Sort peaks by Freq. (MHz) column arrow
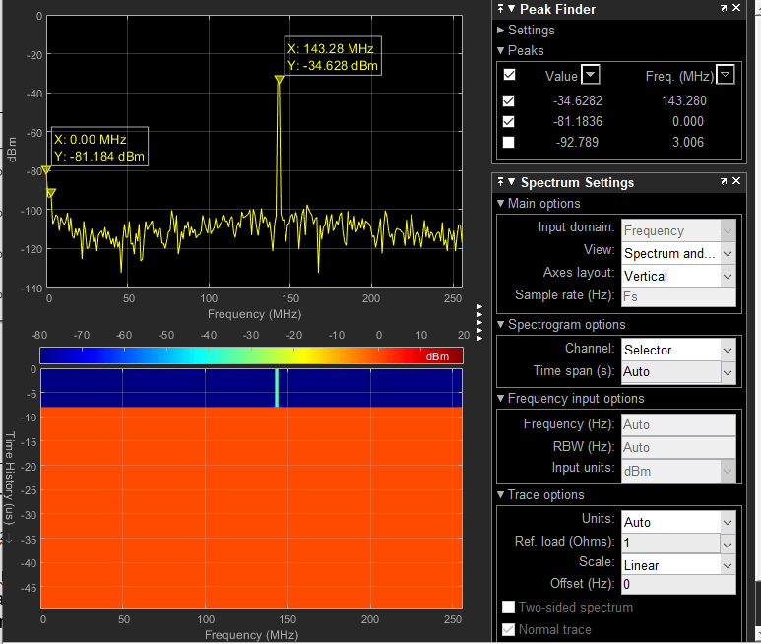This screenshot has width=761, height=644. [726, 75]
